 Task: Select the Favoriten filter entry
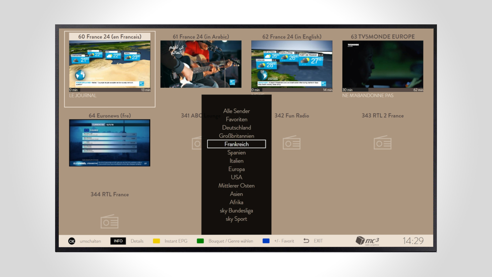coord(236,119)
